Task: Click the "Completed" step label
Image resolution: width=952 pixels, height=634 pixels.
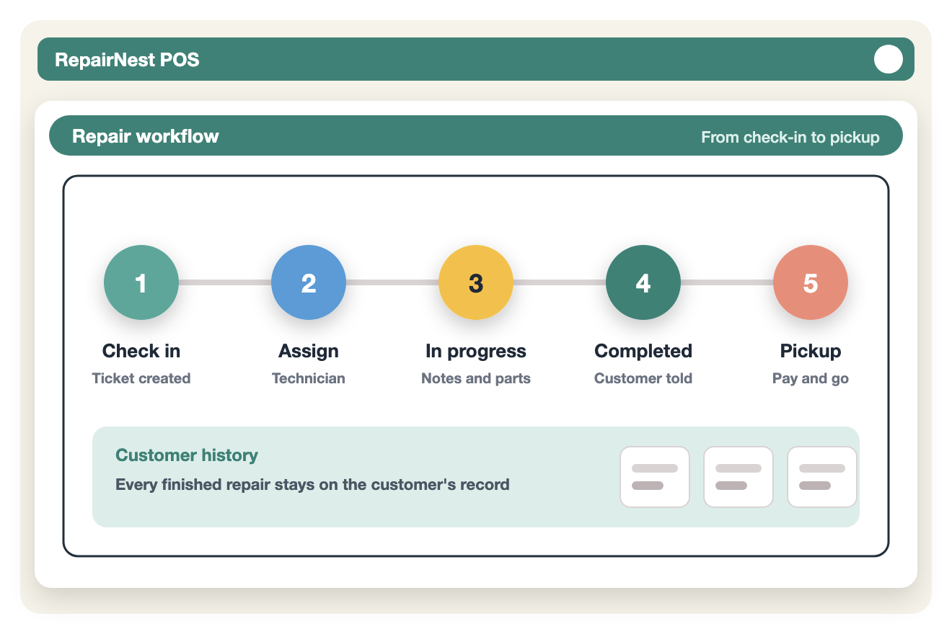Action: [x=643, y=351]
